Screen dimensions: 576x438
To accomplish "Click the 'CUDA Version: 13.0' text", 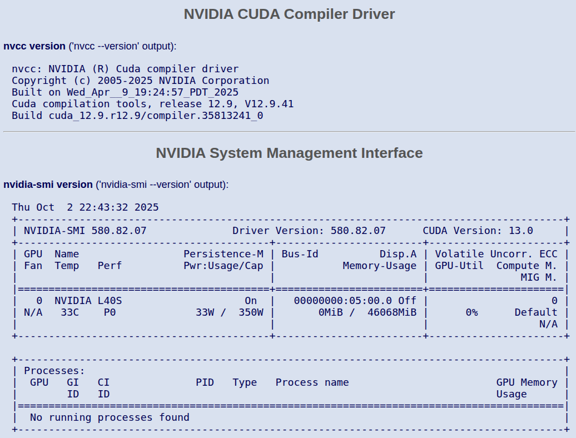I will (478, 231).
